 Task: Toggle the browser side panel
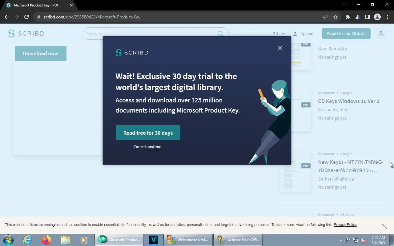367,17
